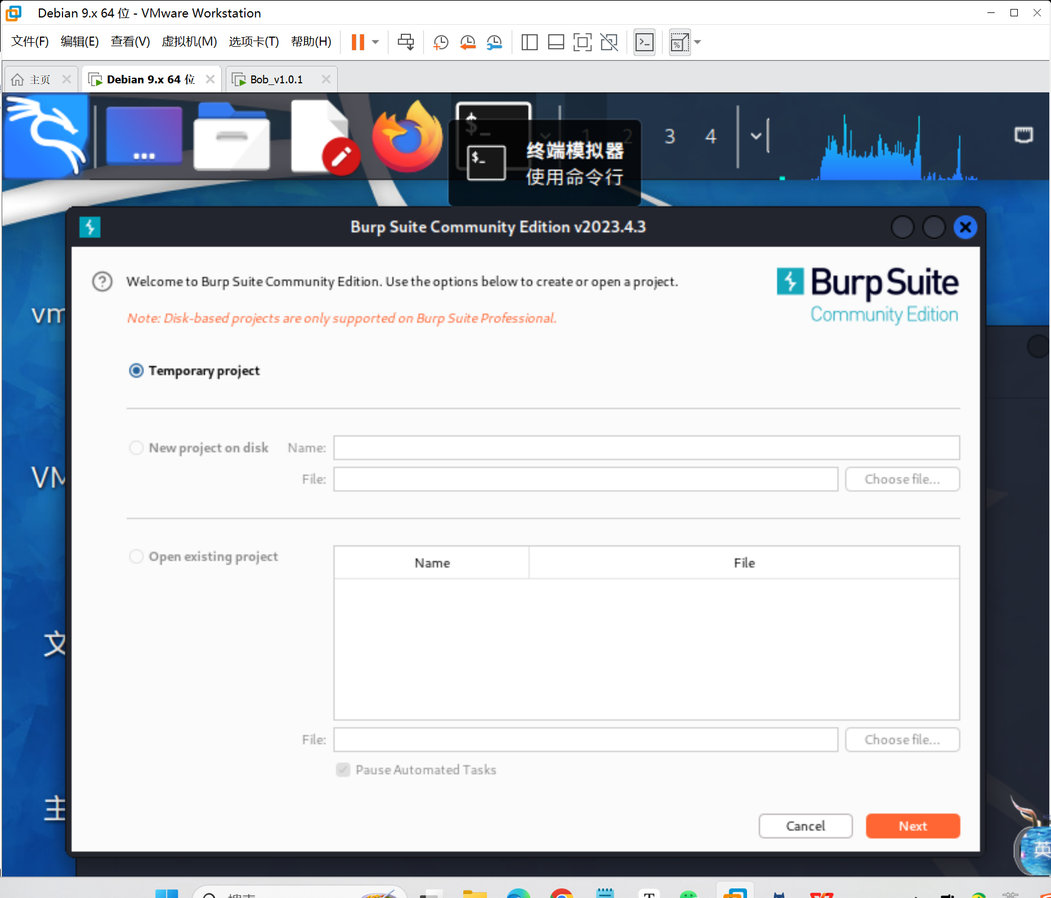Click the Windows taskbar search box
The image size is (1051, 898).
298,893
